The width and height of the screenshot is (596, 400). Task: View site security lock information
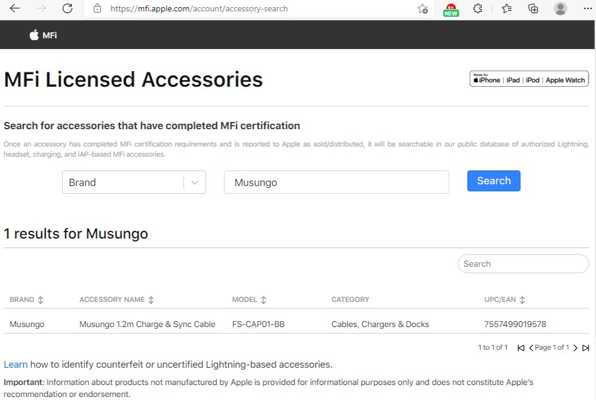[x=97, y=8]
